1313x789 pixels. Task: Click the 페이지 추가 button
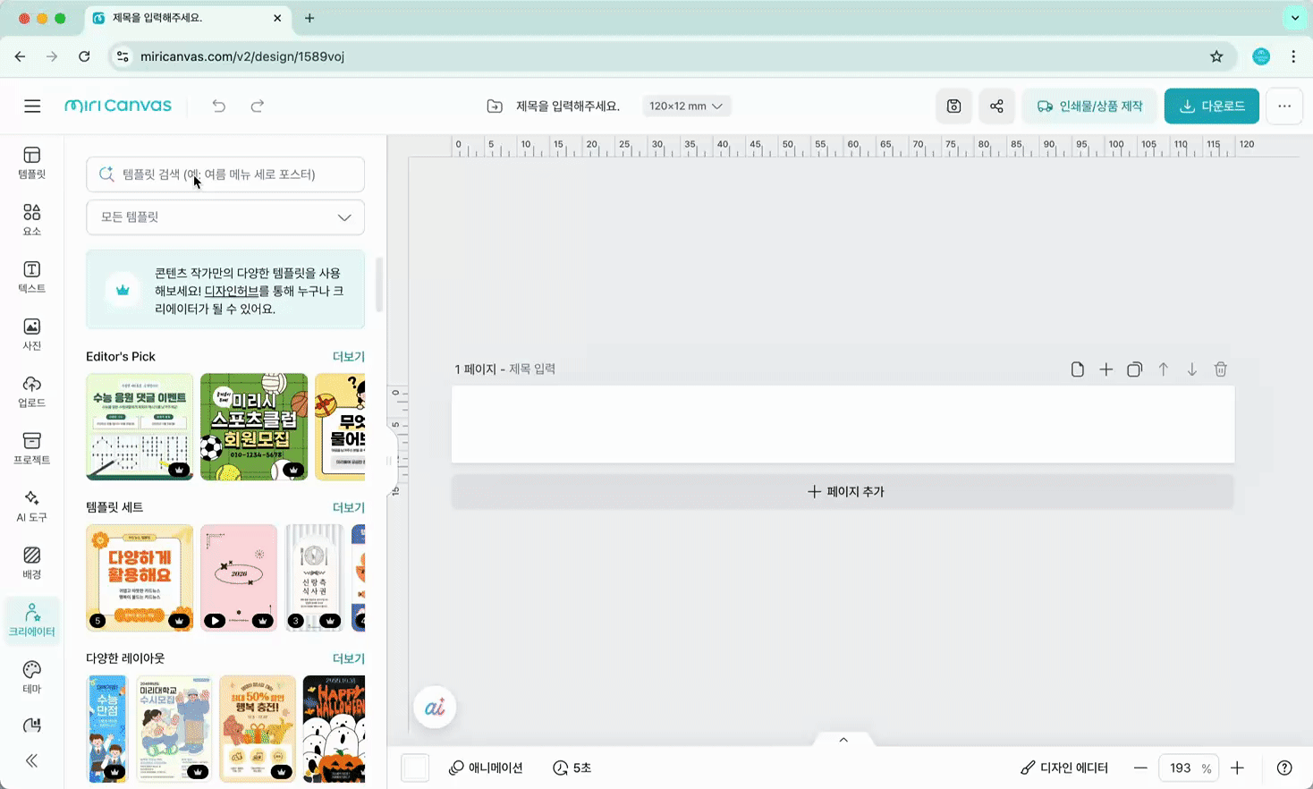click(x=843, y=491)
